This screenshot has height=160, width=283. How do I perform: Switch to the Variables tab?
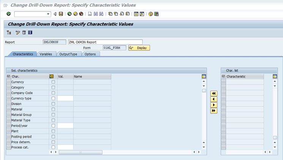pyautogui.click(x=46, y=54)
